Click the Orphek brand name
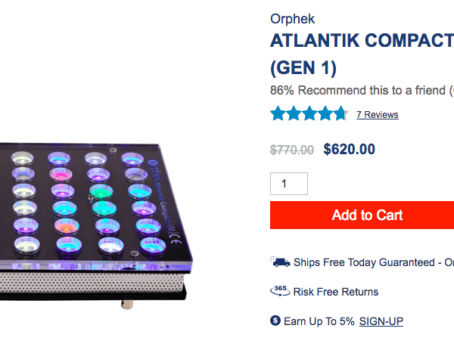Screen dimensions: 454x350 point(292,19)
